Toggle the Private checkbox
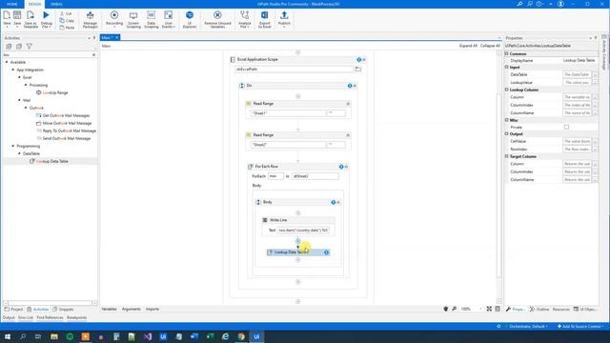This screenshot has width=610, height=343. [x=566, y=127]
